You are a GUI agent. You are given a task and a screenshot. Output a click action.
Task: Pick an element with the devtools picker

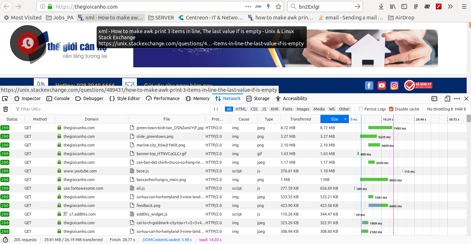click(x=5, y=99)
